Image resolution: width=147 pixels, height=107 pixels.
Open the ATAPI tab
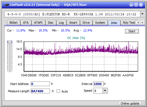38,23
